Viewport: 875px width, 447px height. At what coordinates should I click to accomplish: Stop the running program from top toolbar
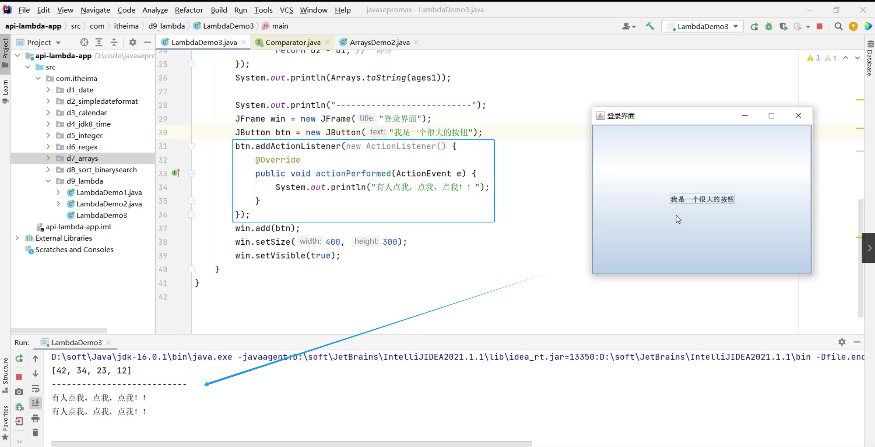click(x=820, y=26)
